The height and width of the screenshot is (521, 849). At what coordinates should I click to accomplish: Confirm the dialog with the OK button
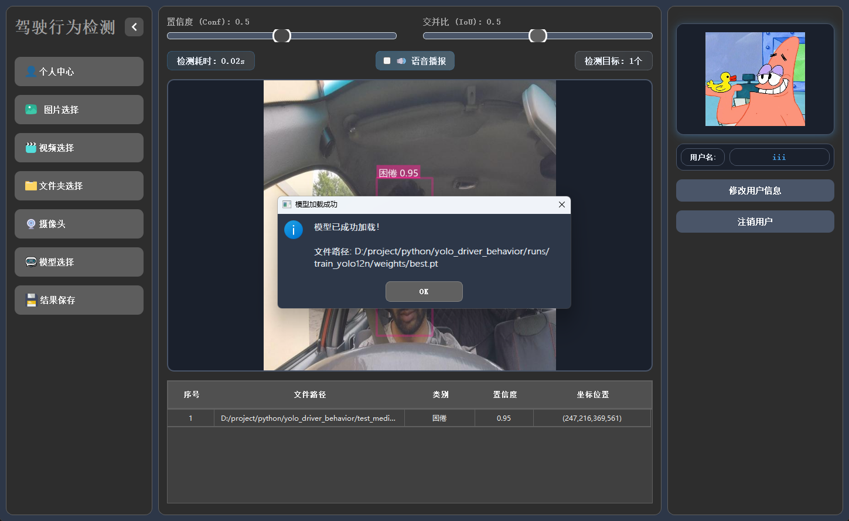[x=424, y=291]
